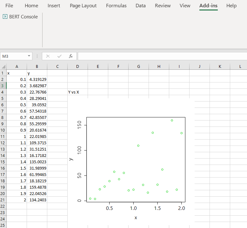
Task: Select cell with value 22.76766
Action: [37, 92]
